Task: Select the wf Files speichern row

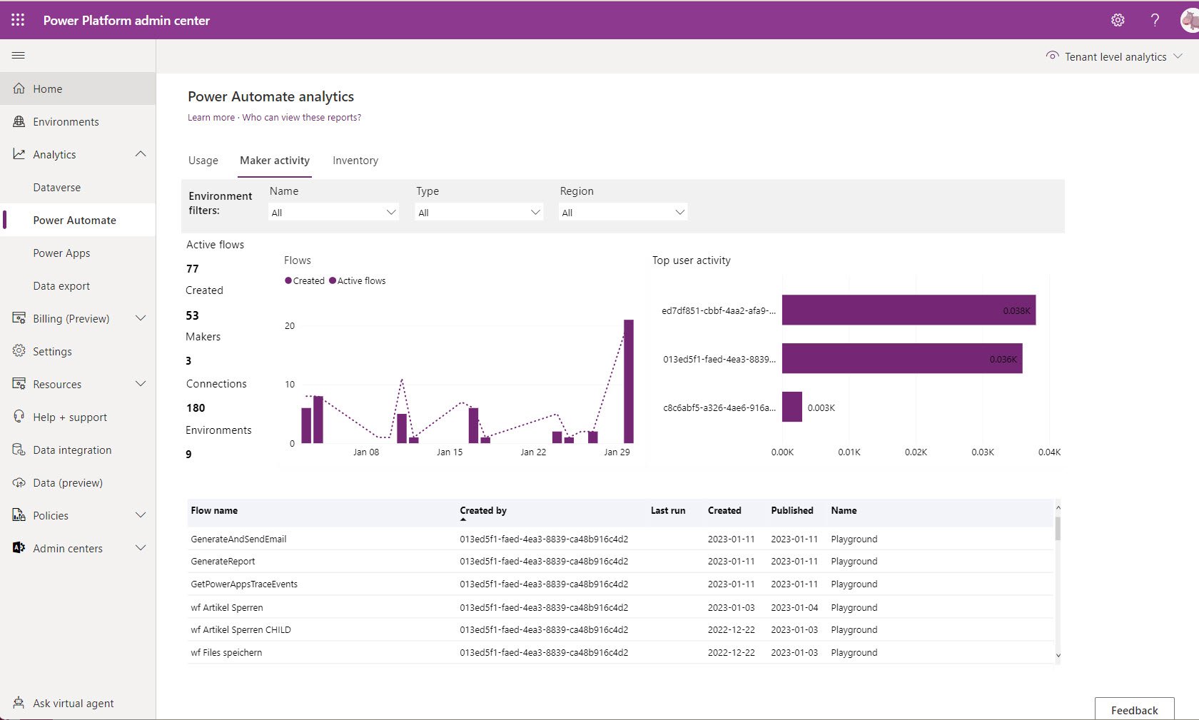Action: pyautogui.click(x=619, y=652)
